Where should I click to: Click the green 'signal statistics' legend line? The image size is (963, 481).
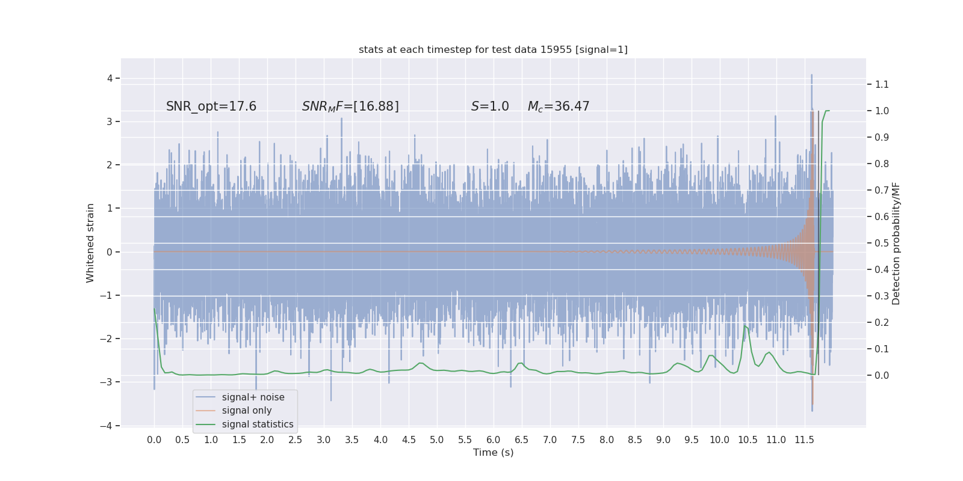(x=205, y=424)
